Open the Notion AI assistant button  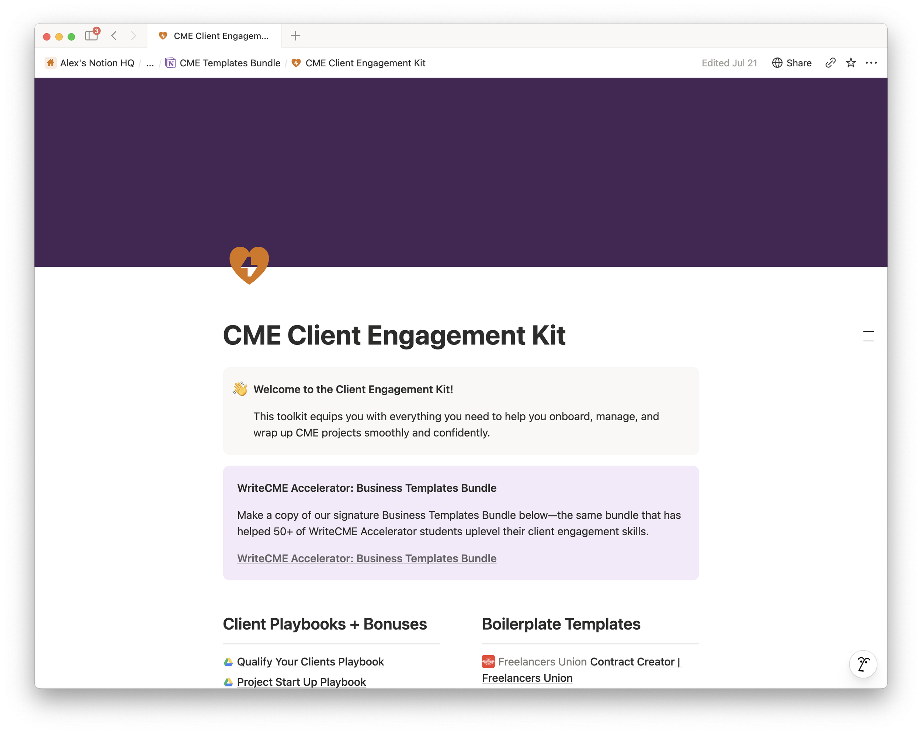[863, 664]
